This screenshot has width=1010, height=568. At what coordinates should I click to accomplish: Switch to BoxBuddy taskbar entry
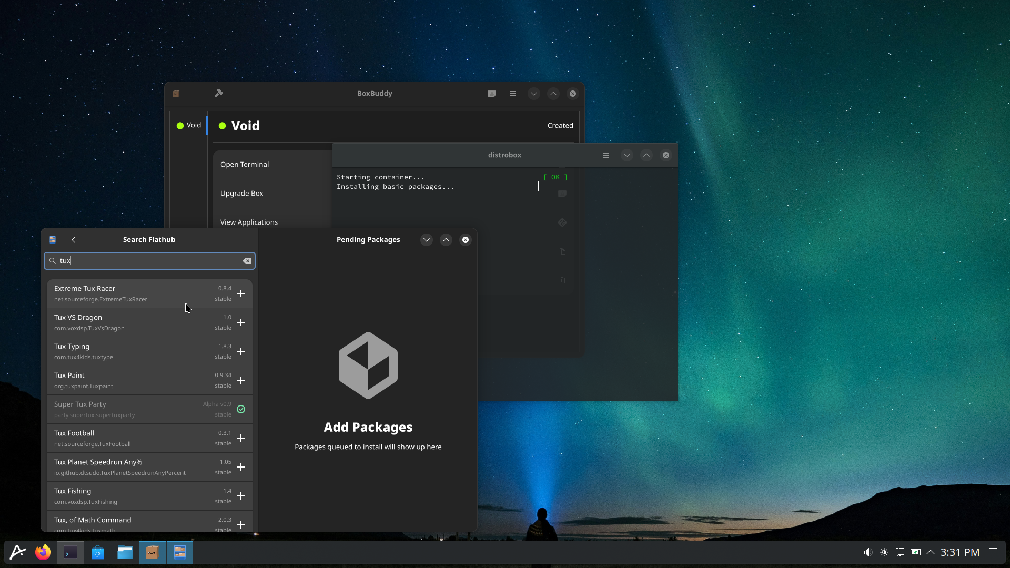[x=153, y=552]
